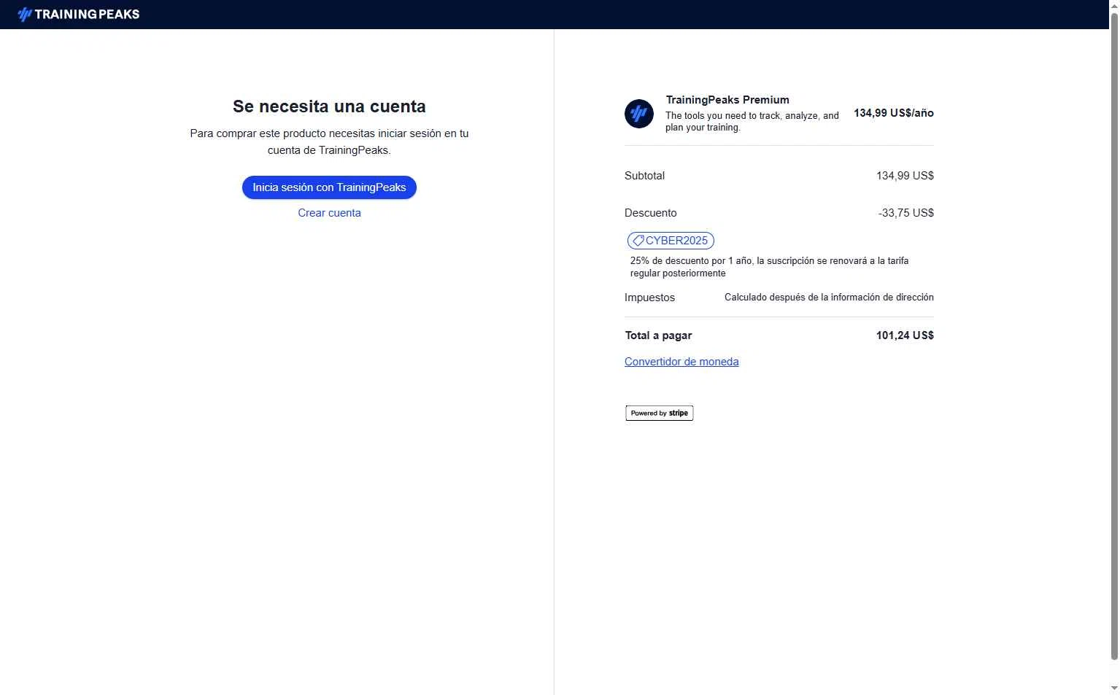Viewport: 1120px width, 695px height.
Task: Open the Convertidor de moneda link
Action: [x=681, y=362]
